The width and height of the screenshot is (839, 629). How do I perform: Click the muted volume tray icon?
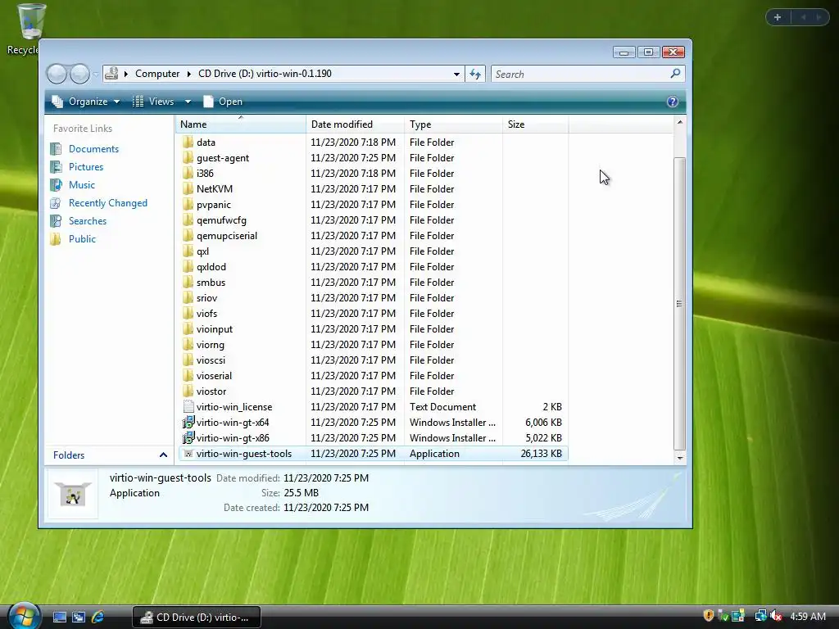[x=776, y=616]
